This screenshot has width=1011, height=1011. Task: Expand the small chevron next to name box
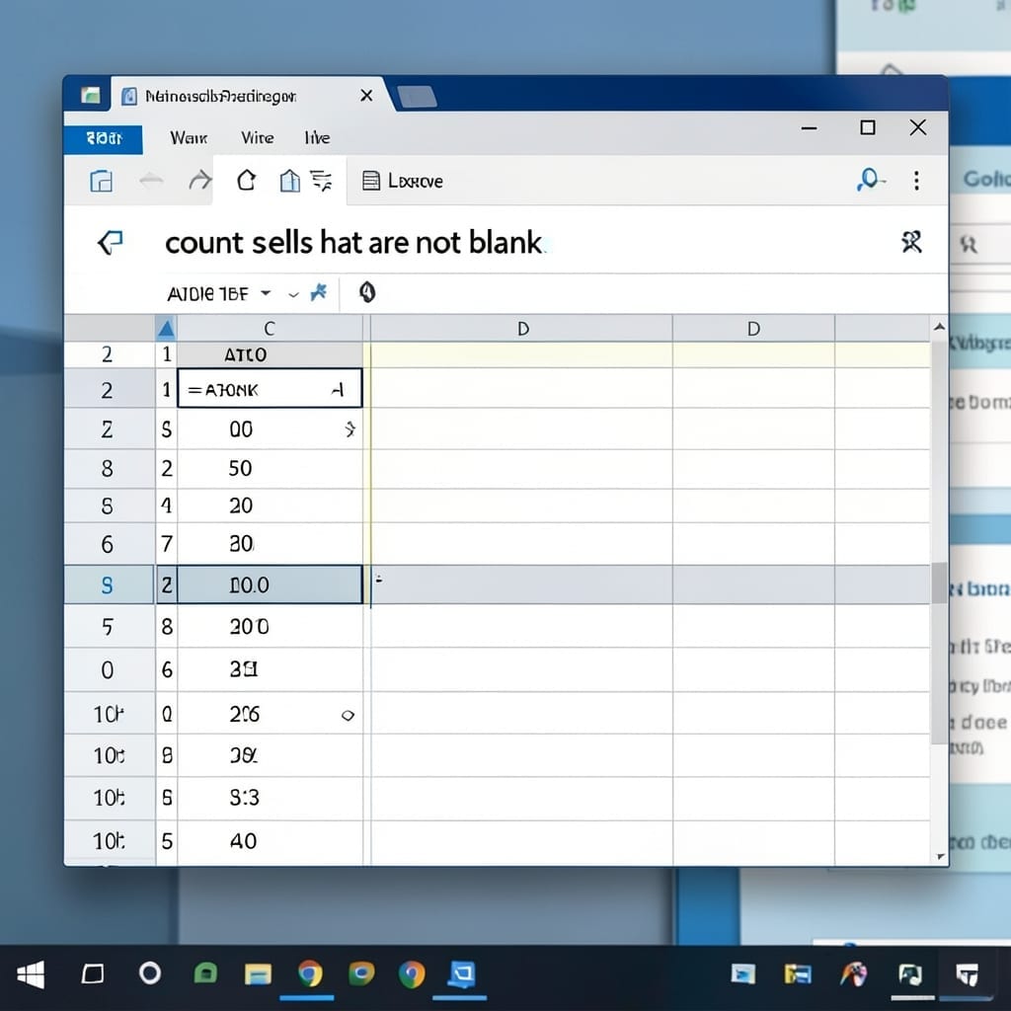coord(293,294)
